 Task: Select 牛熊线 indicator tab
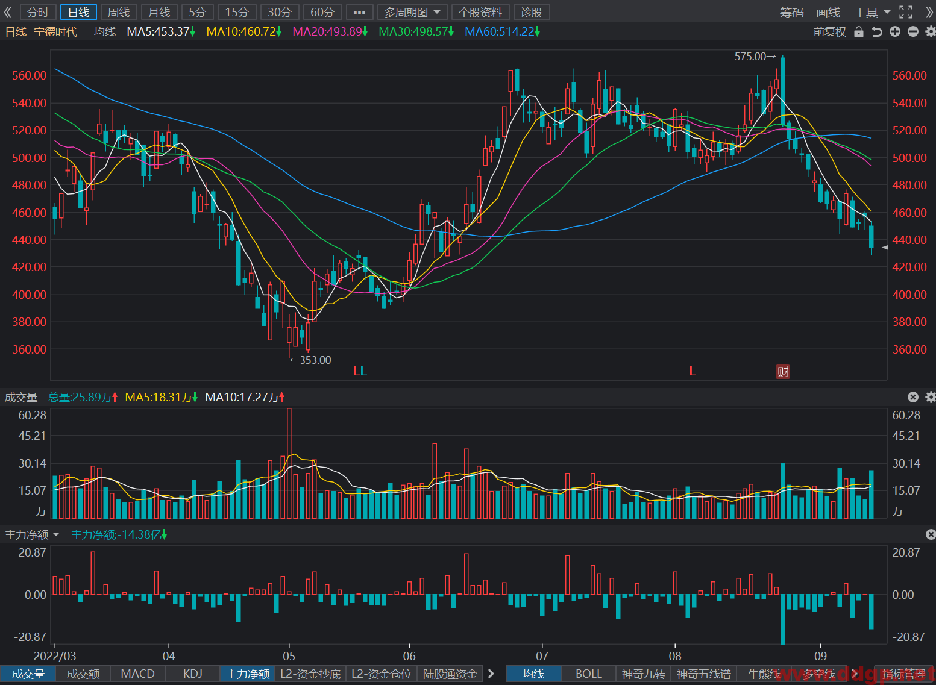tap(764, 674)
